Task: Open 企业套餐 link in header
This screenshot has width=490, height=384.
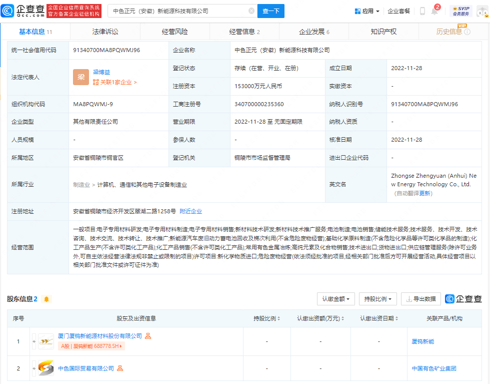Action: [x=398, y=12]
